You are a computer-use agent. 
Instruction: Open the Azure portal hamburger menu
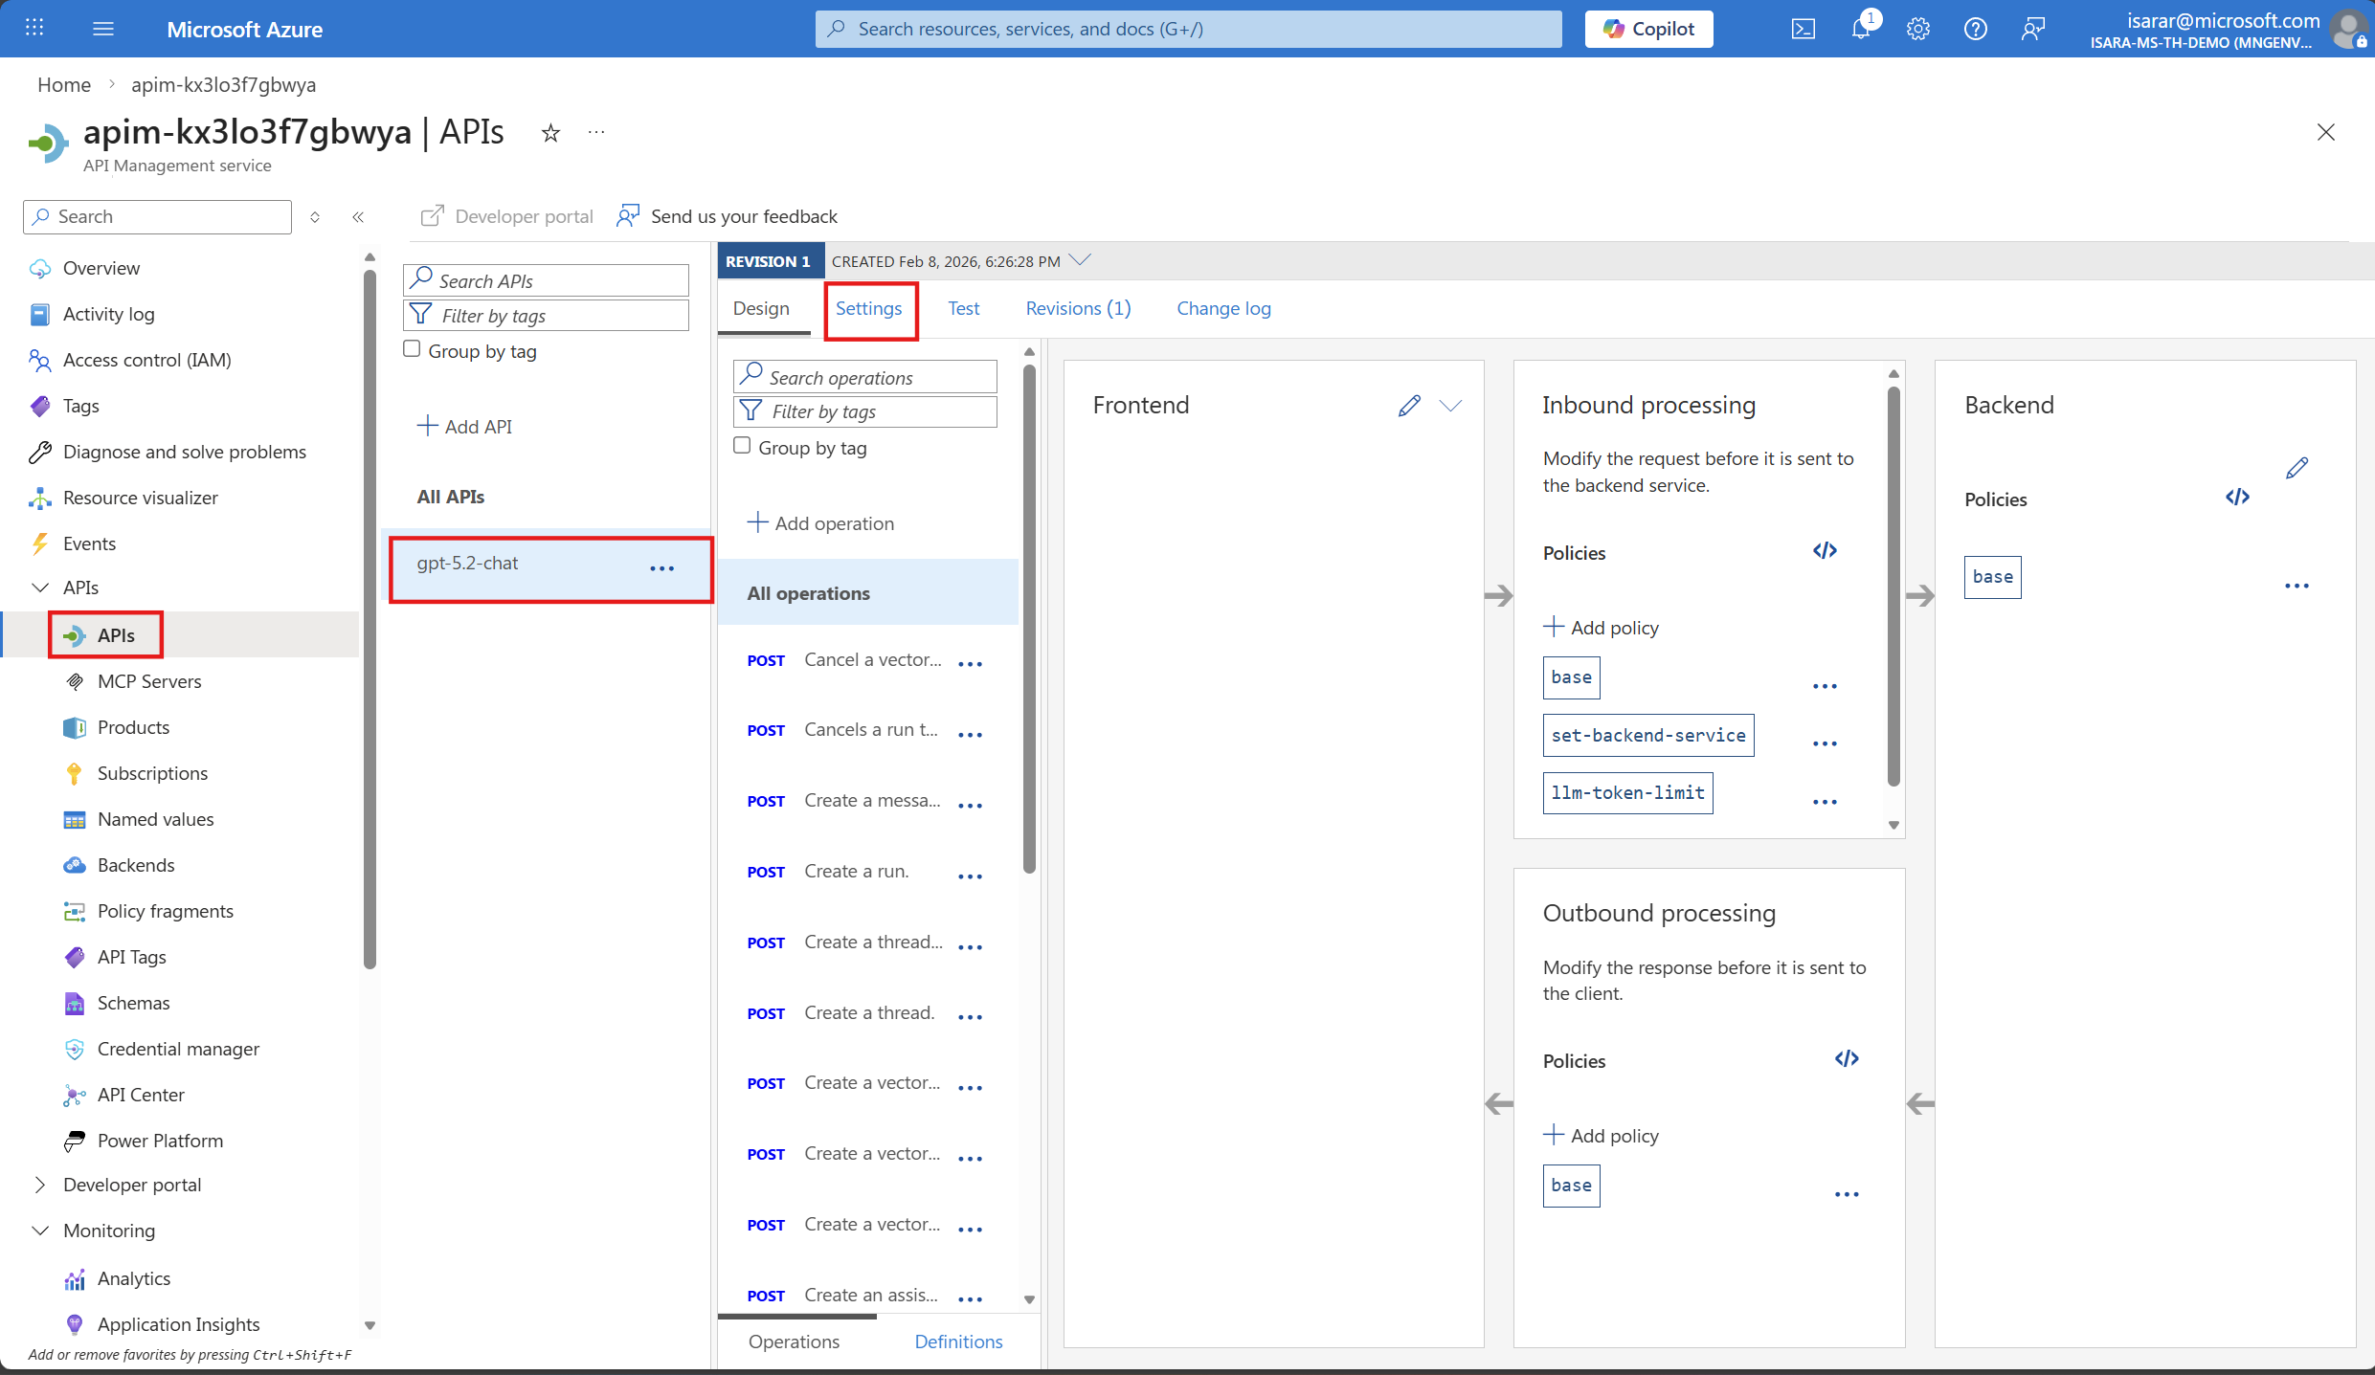(x=103, y=29)
